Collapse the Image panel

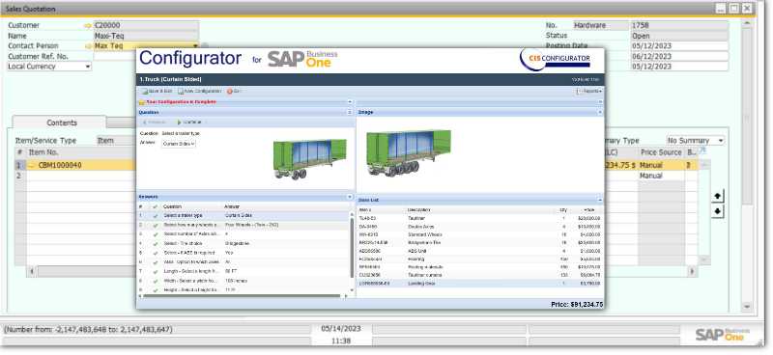(600, 112)
